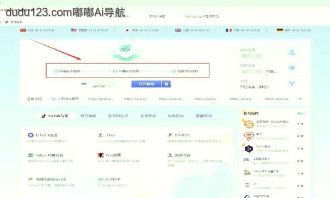Image resolution: width=330 pixels, height=198 pixels.
Task: Click the middle shield check item in red box
Action: click(x=126, y=71)
